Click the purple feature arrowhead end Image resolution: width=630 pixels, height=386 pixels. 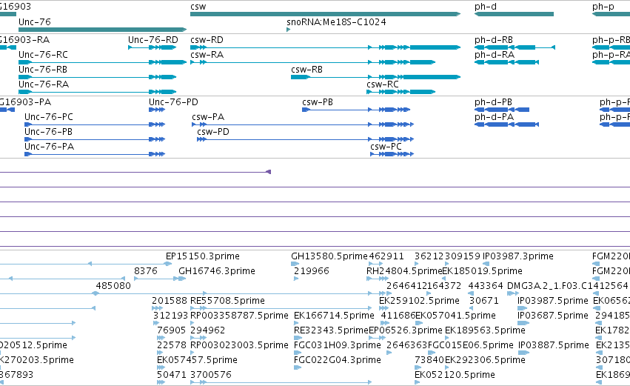(269, 172)
